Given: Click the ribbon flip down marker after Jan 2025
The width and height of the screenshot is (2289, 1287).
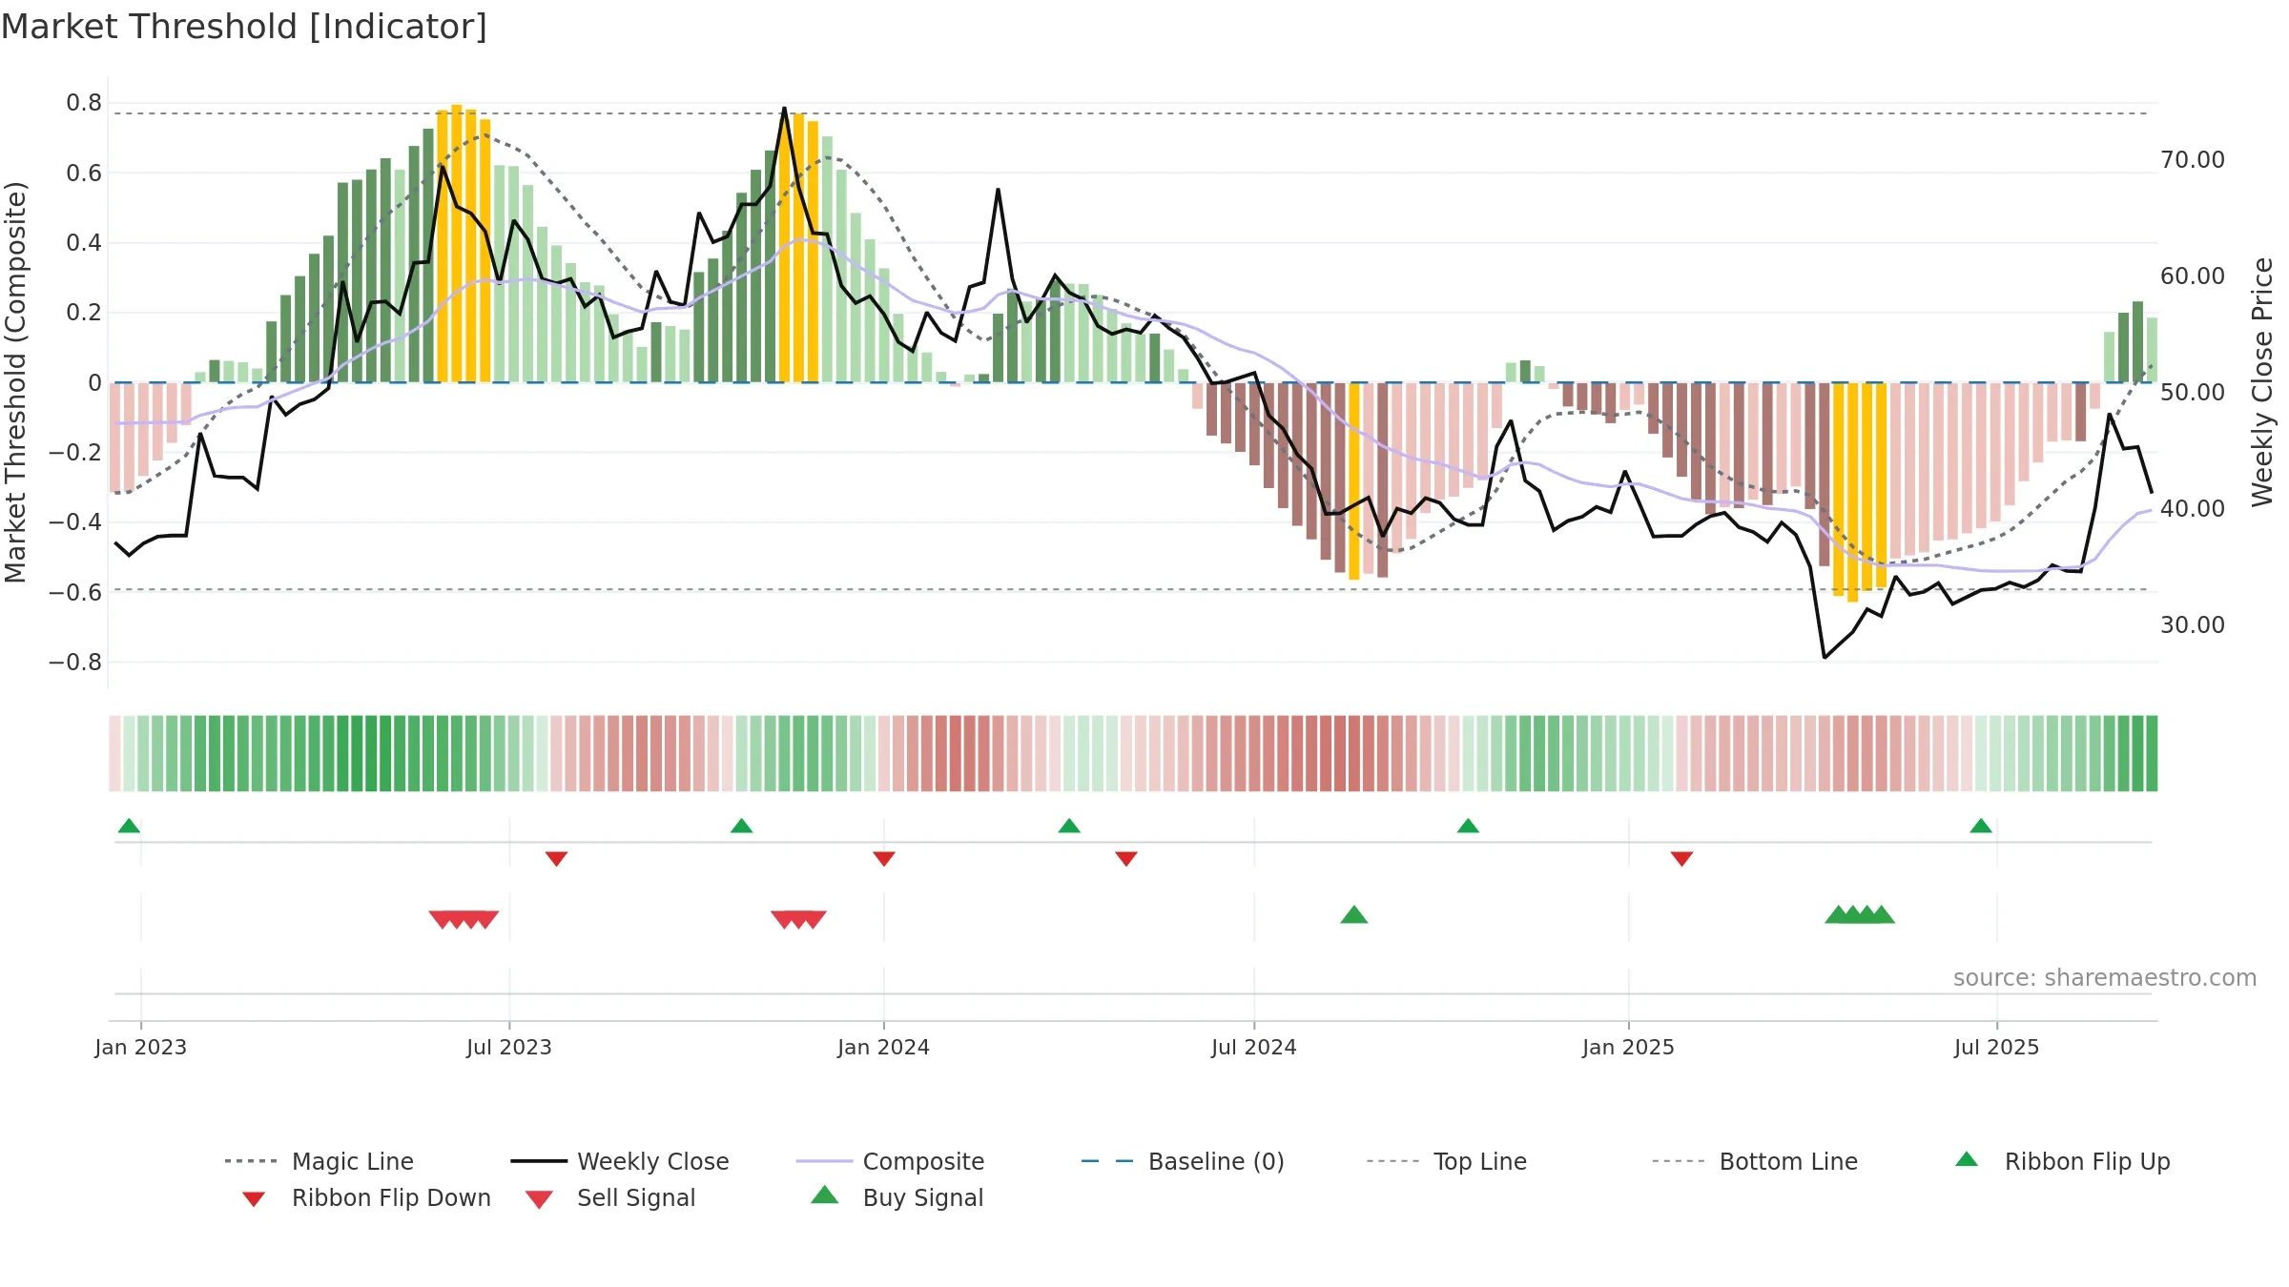Looking at the screenshot, I should click(x=1682, y=859).
